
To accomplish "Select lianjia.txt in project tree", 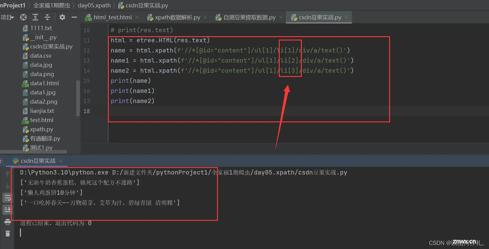I will [42, 111].
